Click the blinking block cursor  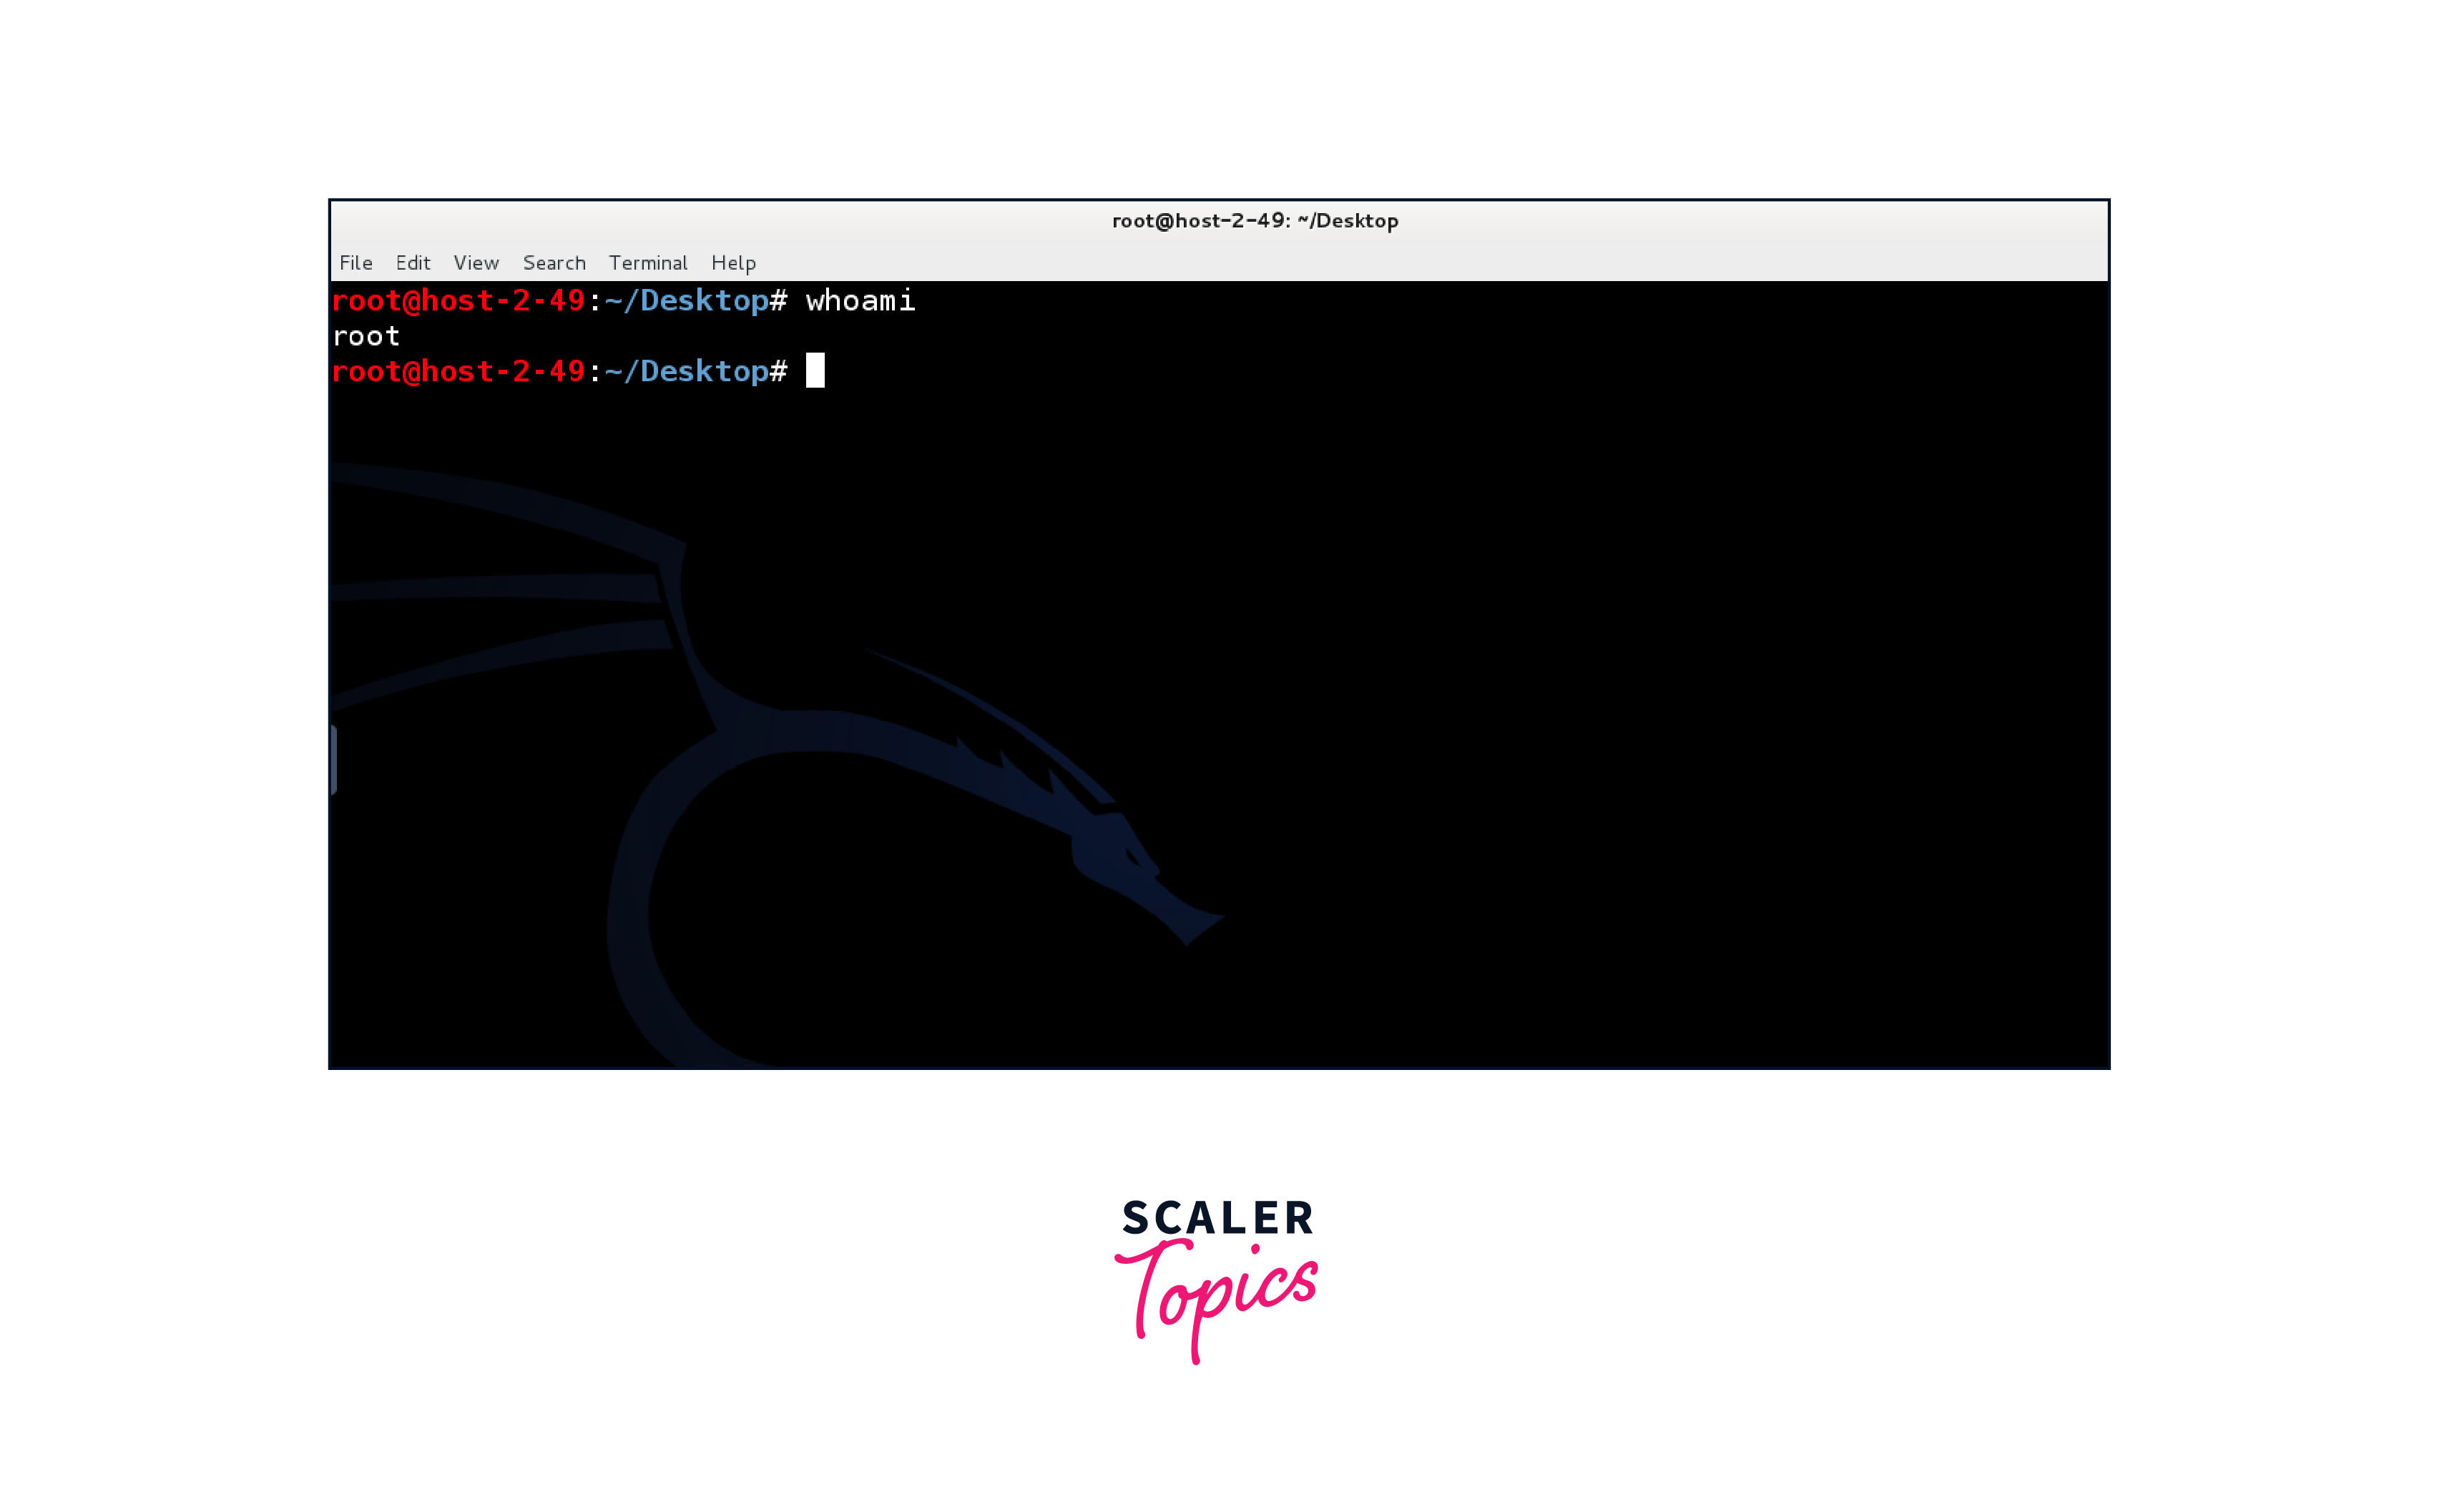coord(815,371)
